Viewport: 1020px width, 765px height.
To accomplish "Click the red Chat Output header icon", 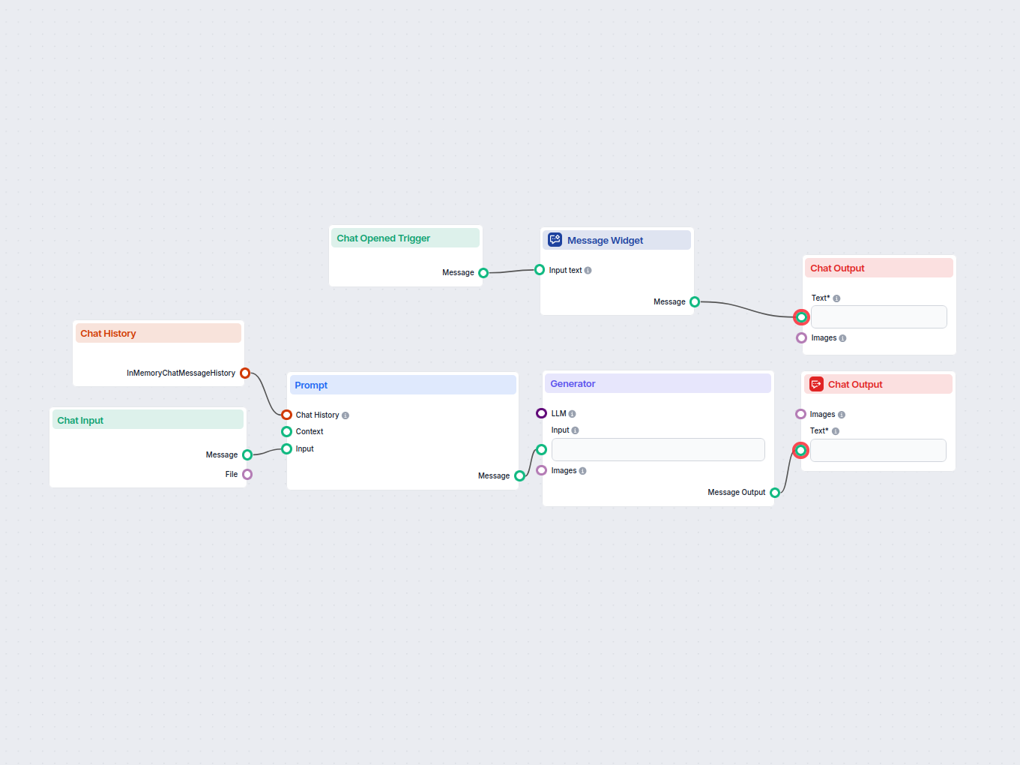I will click(816, 384).
